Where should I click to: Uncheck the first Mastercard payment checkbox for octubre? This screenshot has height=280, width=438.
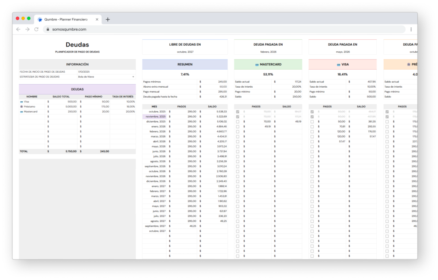(237, 112)
